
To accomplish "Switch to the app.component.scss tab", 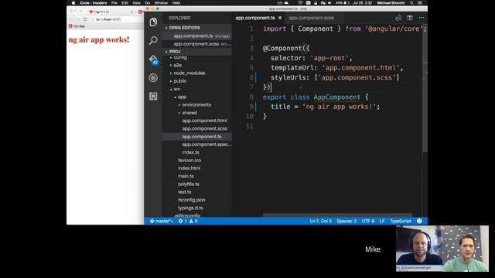I will [311, 18].
